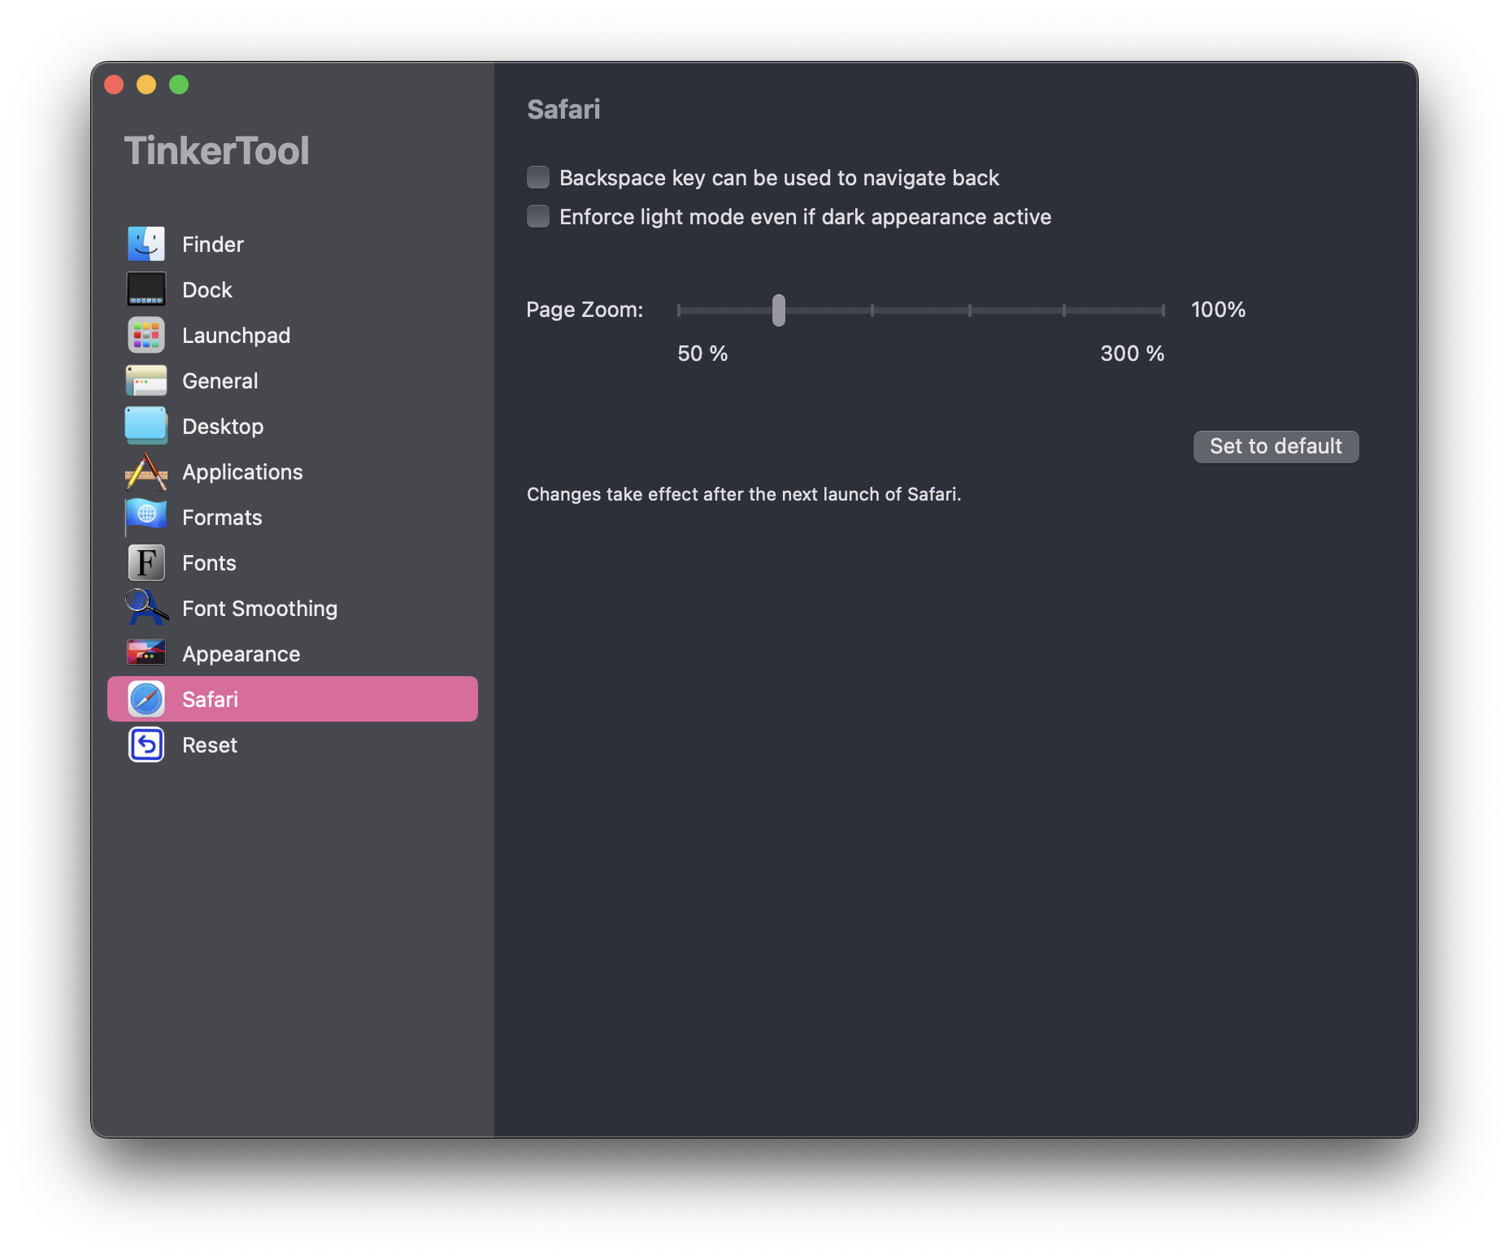
Task: Click the "Page Zoom:" label
Action: (585, 310)
